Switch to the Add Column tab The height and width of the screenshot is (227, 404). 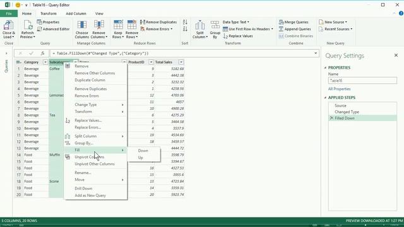click(x=76, y=14)
